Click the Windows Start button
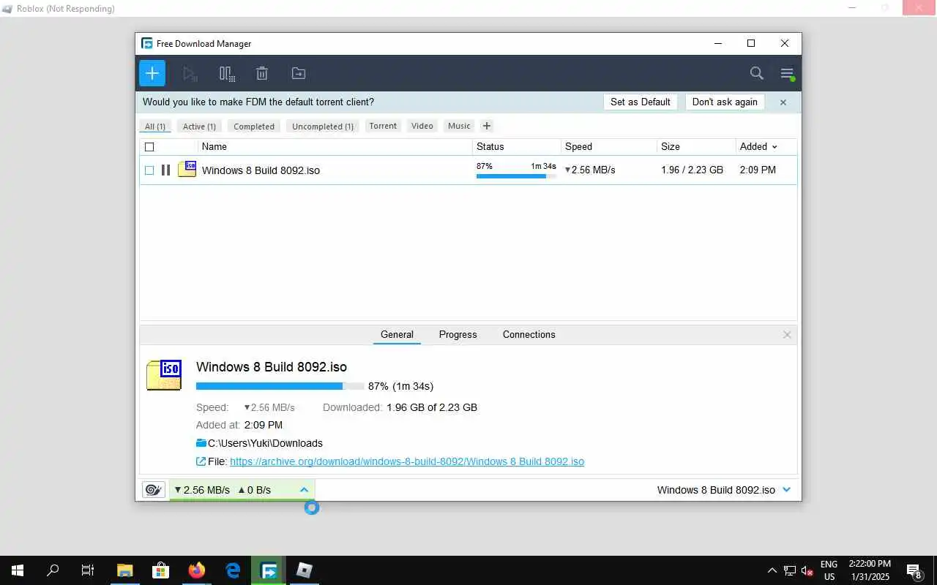Screen dimensions: 937x585 (x=18, y=570)
